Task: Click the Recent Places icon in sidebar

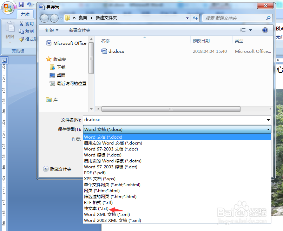Action: 52,83
